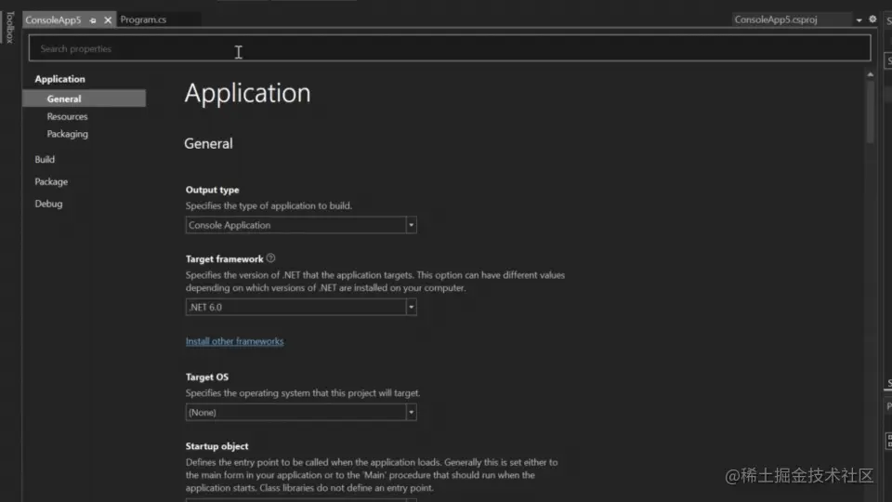Open the Toolbox side panel
The image size is (892, 502).
pyautogui.click(x=9, y=27)
